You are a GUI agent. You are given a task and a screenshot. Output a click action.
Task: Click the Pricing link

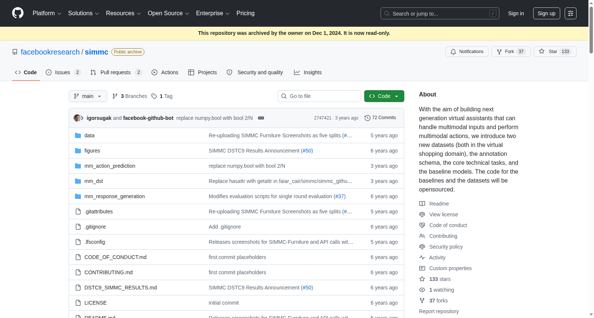coord(245,13)
